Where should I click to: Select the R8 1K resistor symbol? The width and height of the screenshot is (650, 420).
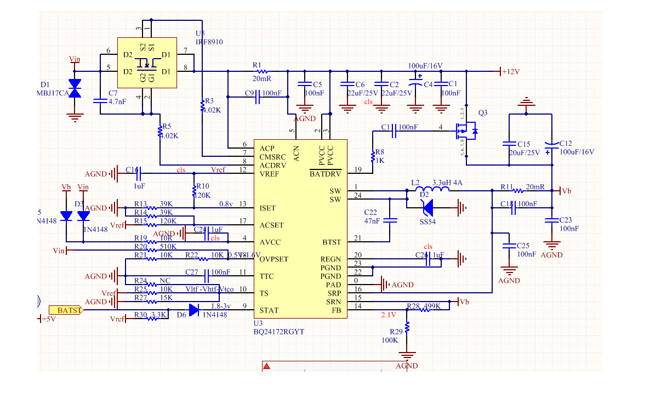pos(373,157)
